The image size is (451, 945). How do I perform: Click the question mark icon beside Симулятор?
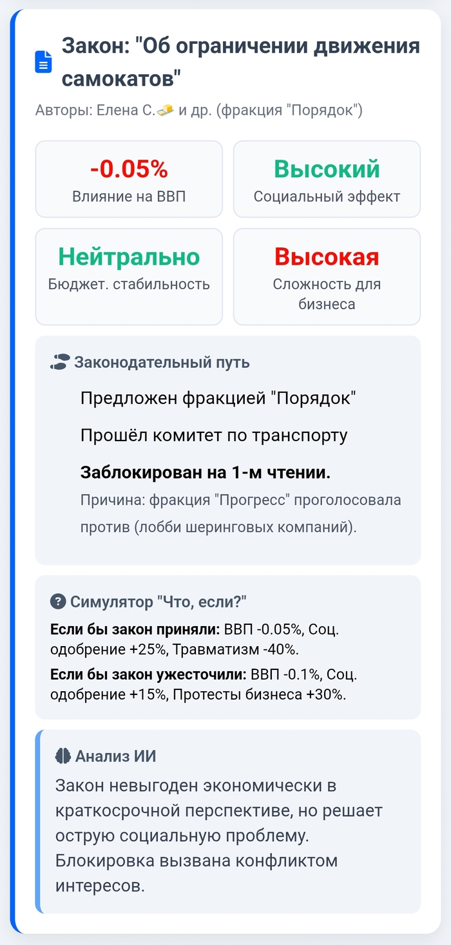[58, 602]
